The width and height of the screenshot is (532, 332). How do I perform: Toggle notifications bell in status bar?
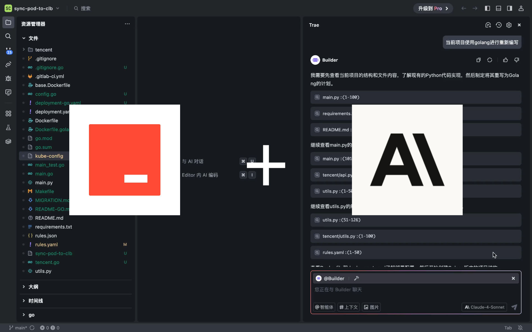pyautogui.click(x=520, y=328)
